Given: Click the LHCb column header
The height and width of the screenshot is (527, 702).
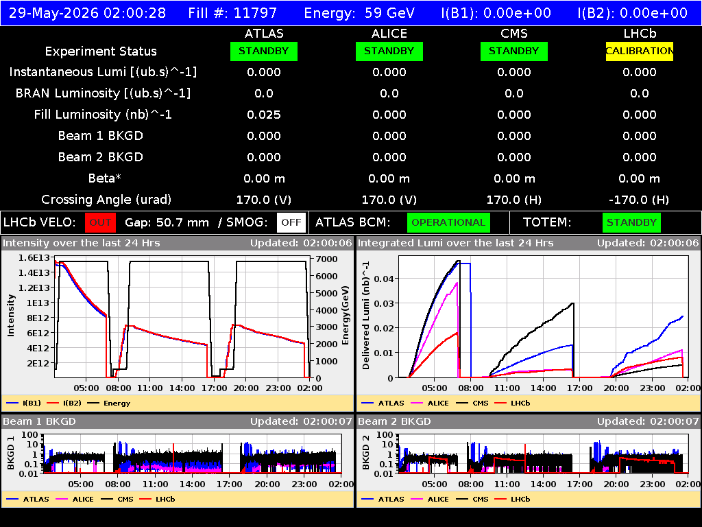Looking at the screenshot, I should (x=640, y=34).
